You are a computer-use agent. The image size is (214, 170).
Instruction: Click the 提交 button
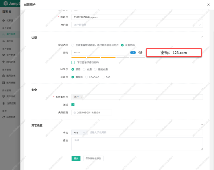point(76,158)
